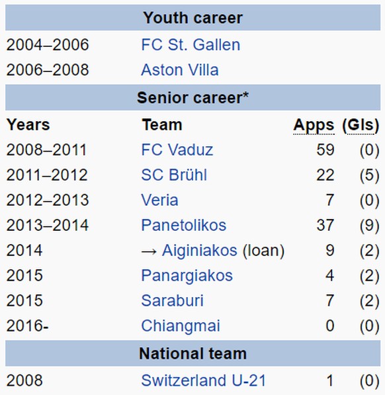
Task: Click the Aiginiakos loan team link
Action: pos(199,250)
